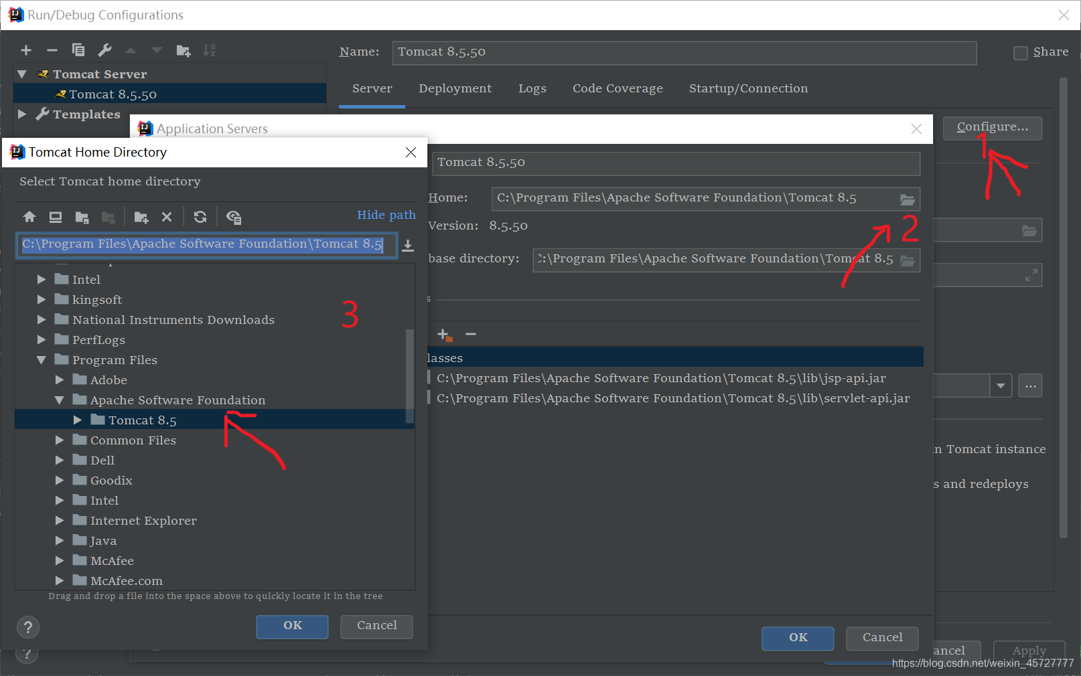The image size is (1081, 676).
Task: Add a library with the plus icon
Action: tap(443, 334)
